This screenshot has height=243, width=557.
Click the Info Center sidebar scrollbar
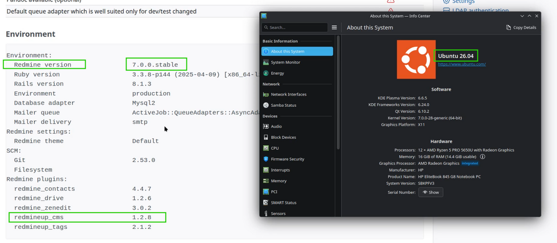338,92
